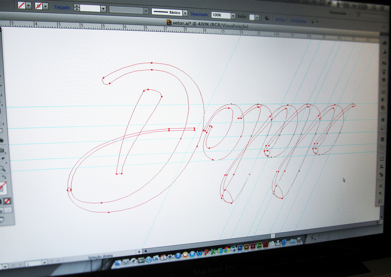
Task: Click the stroke weight stepper arrows
Action: 77,8
